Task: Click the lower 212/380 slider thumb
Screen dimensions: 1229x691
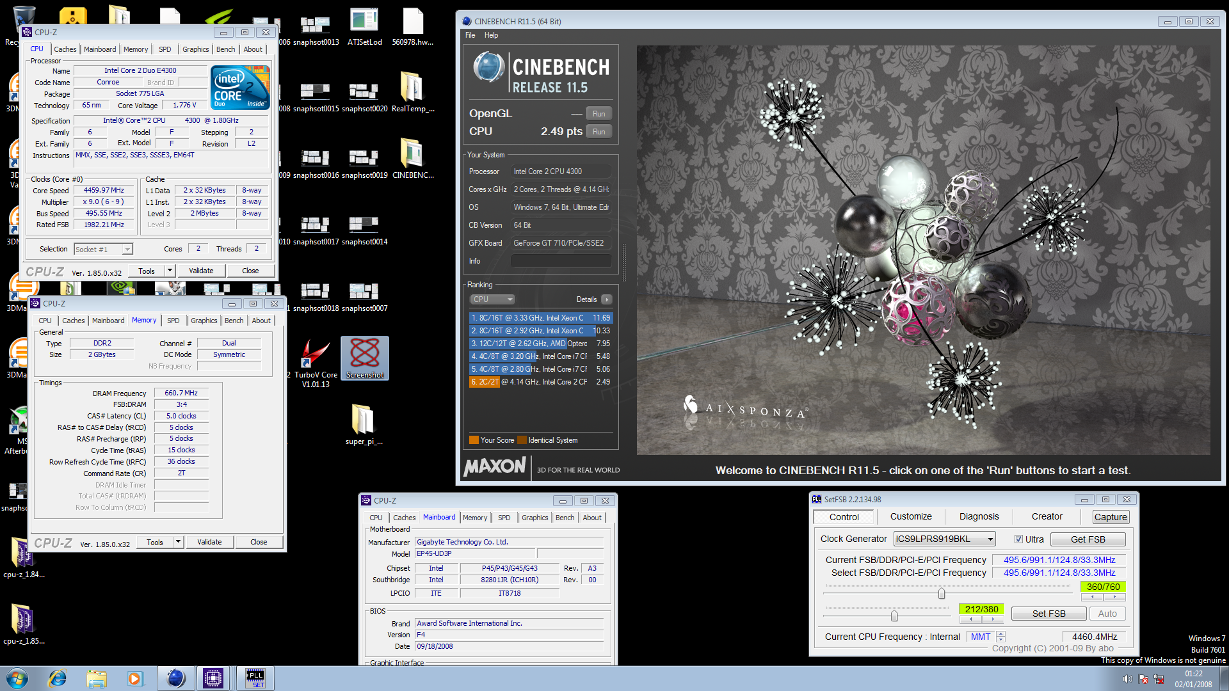Action: pyautogui.click(x=894, y=616)
